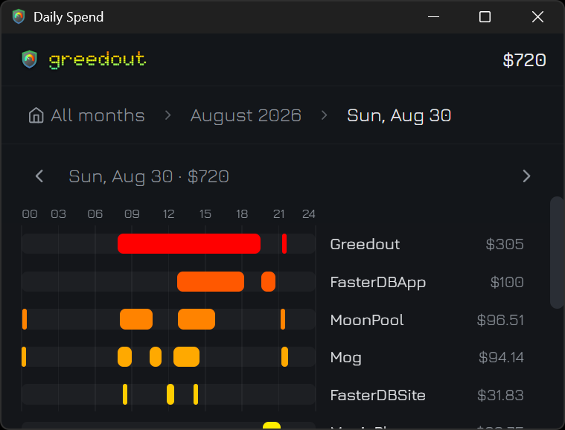The image size is (565, 430).
Task: Click the Sun, Aug 30 · $720 heading
Action: (x=149, y=176)
